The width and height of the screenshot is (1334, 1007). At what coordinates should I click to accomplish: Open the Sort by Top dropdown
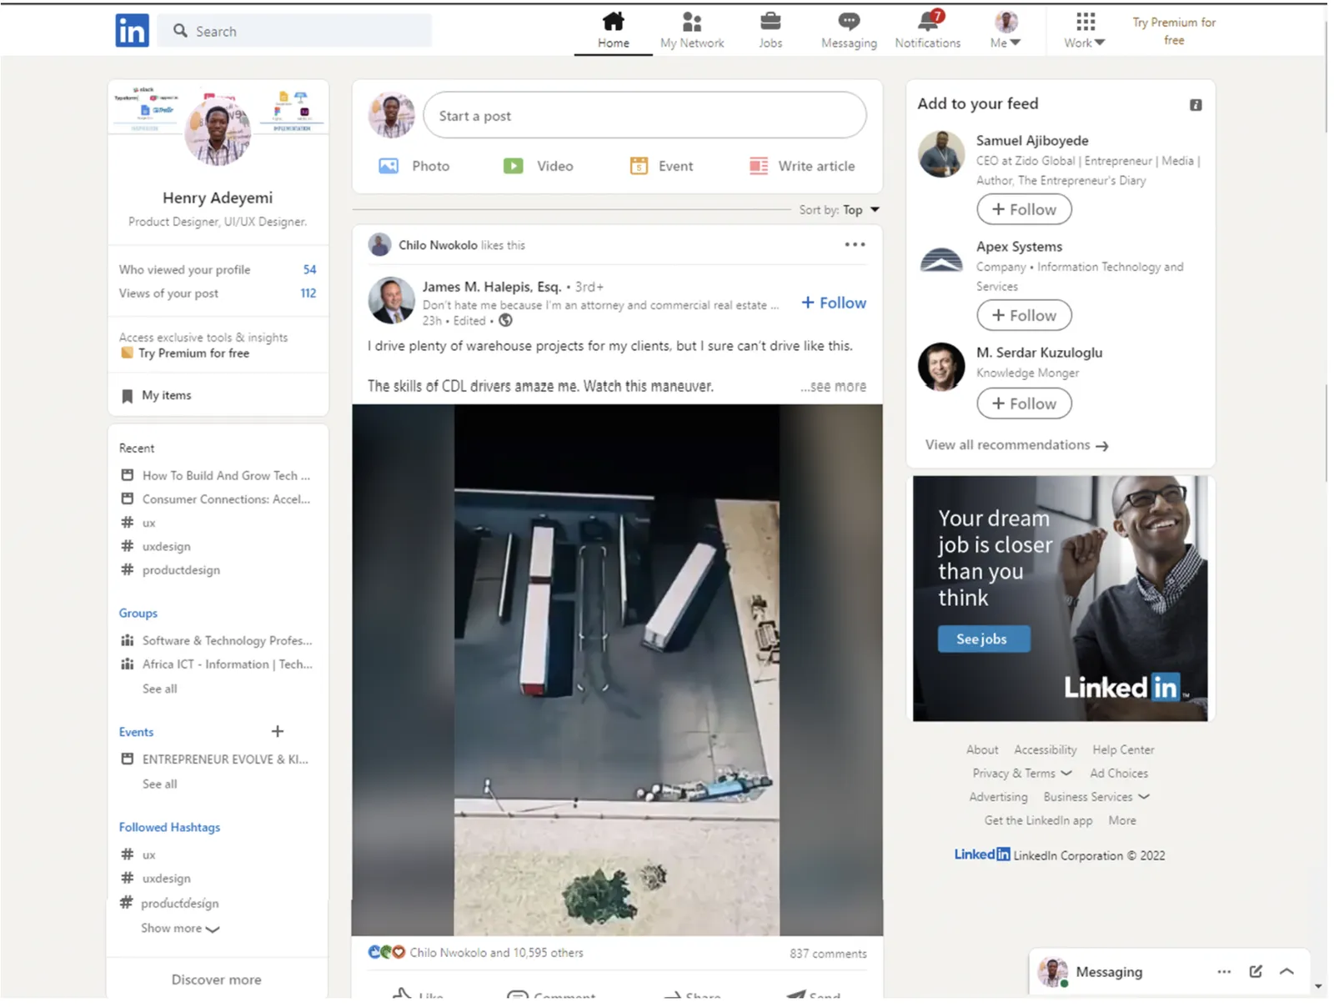[840, 210]
